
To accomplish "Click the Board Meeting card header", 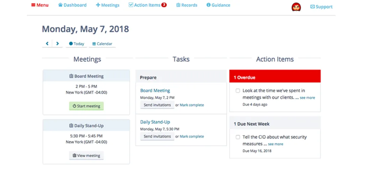I will coord(87,76).
